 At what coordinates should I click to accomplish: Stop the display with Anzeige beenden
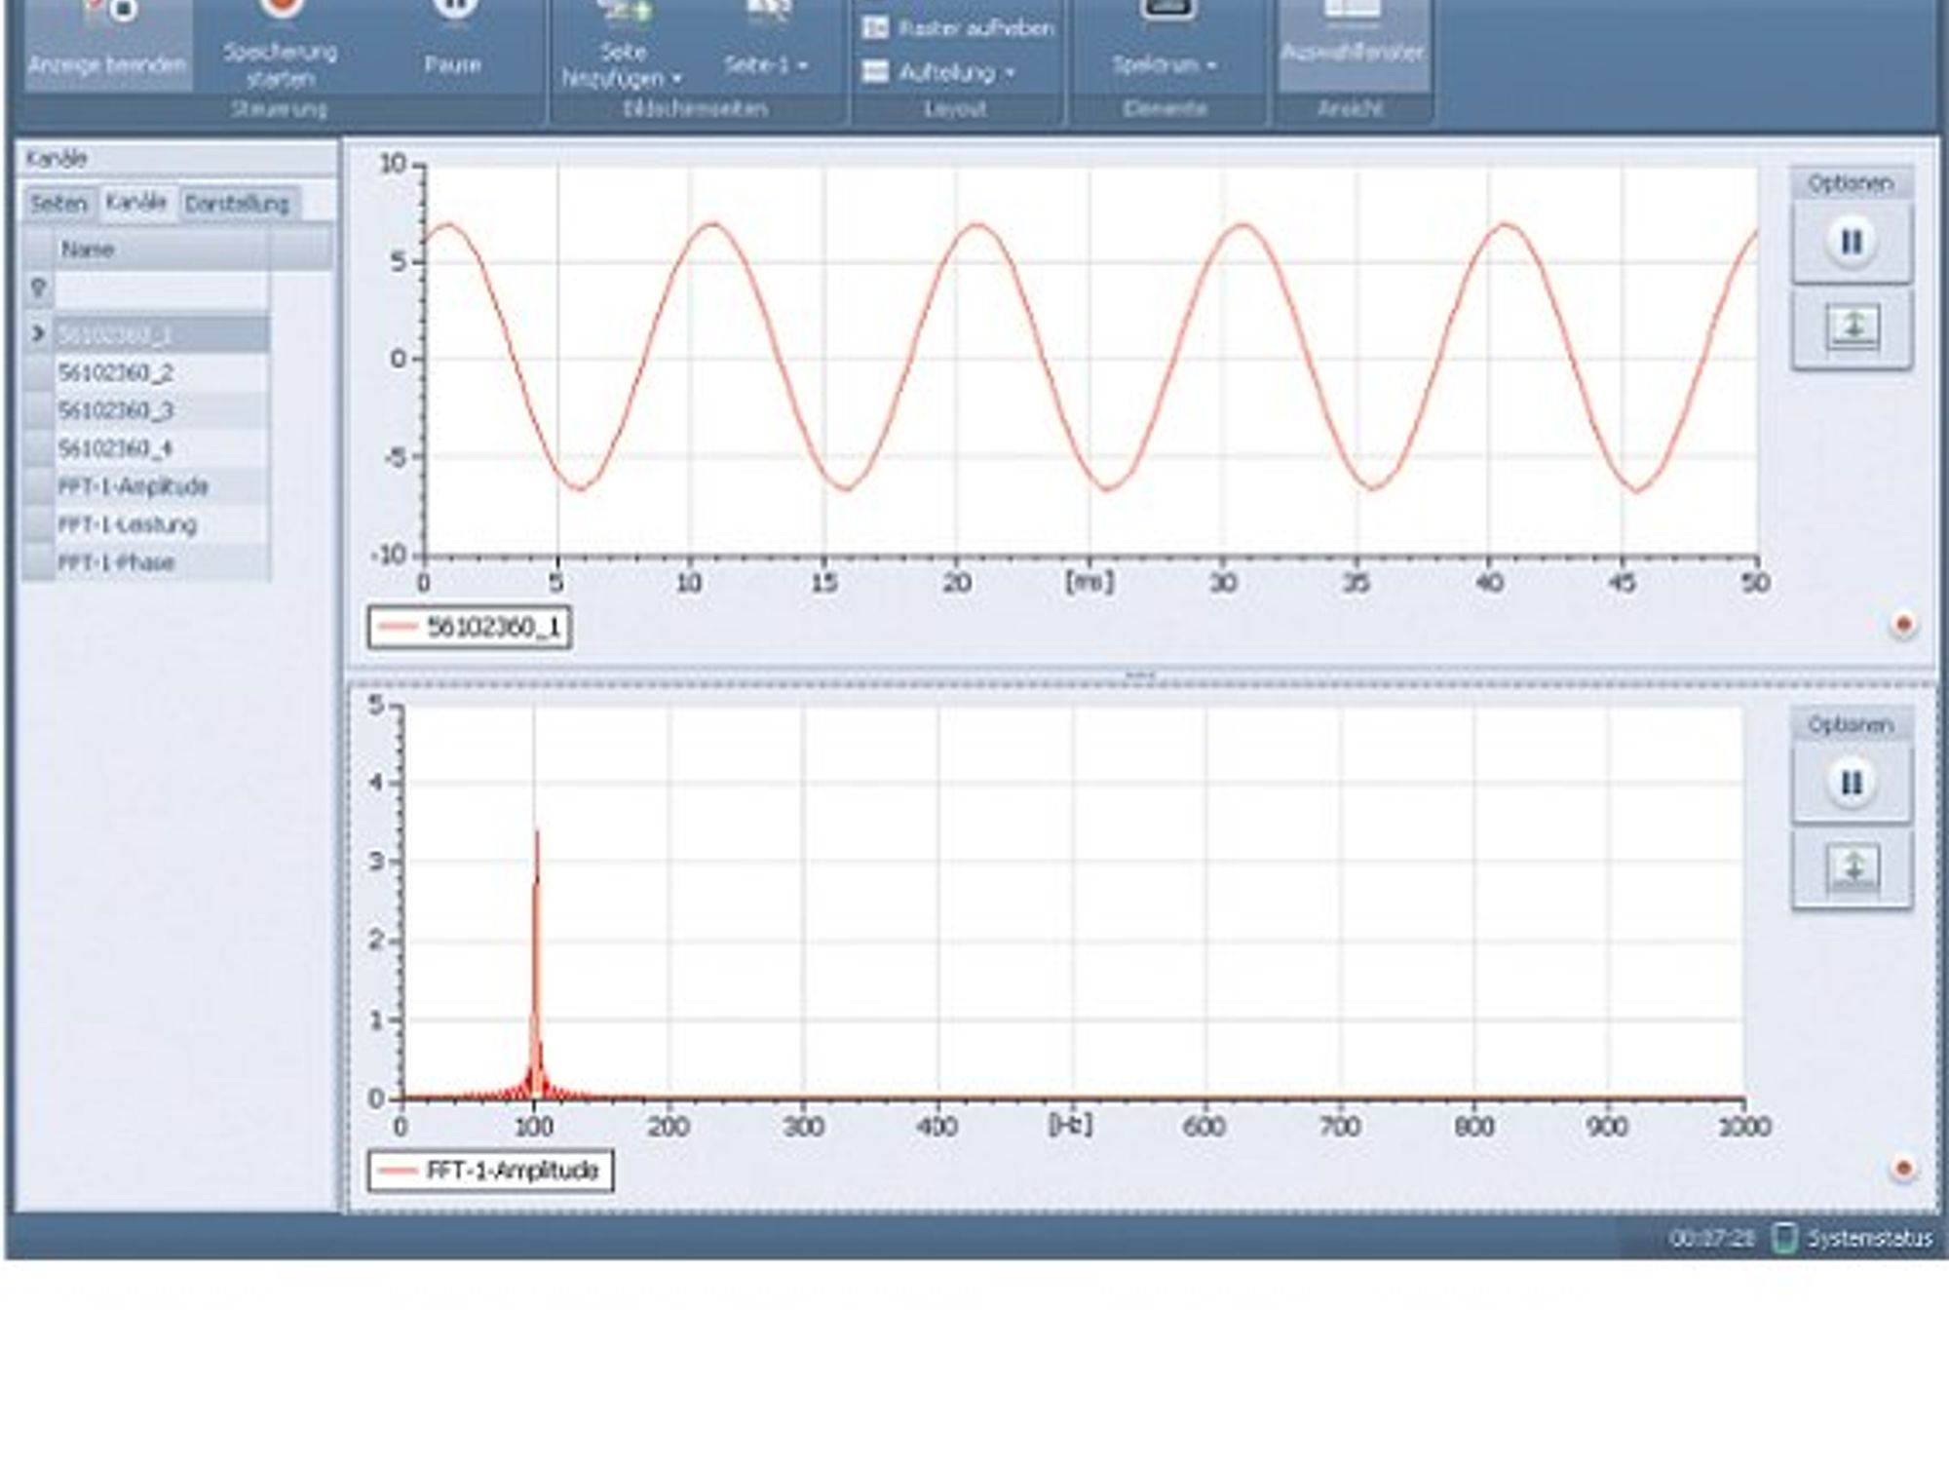pyautogui.click(x=108, y=44)
